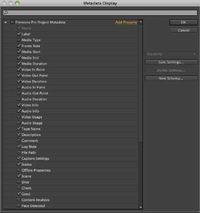Click the Audio Duration label text
Viewport: 200px width, 213px height.
34,99
